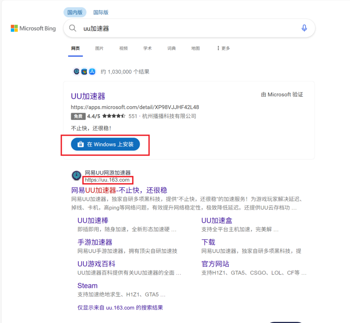Viewport: 350px width, 323px height.
Task: Select the 图片 images tab
Action: pos(99,48)
